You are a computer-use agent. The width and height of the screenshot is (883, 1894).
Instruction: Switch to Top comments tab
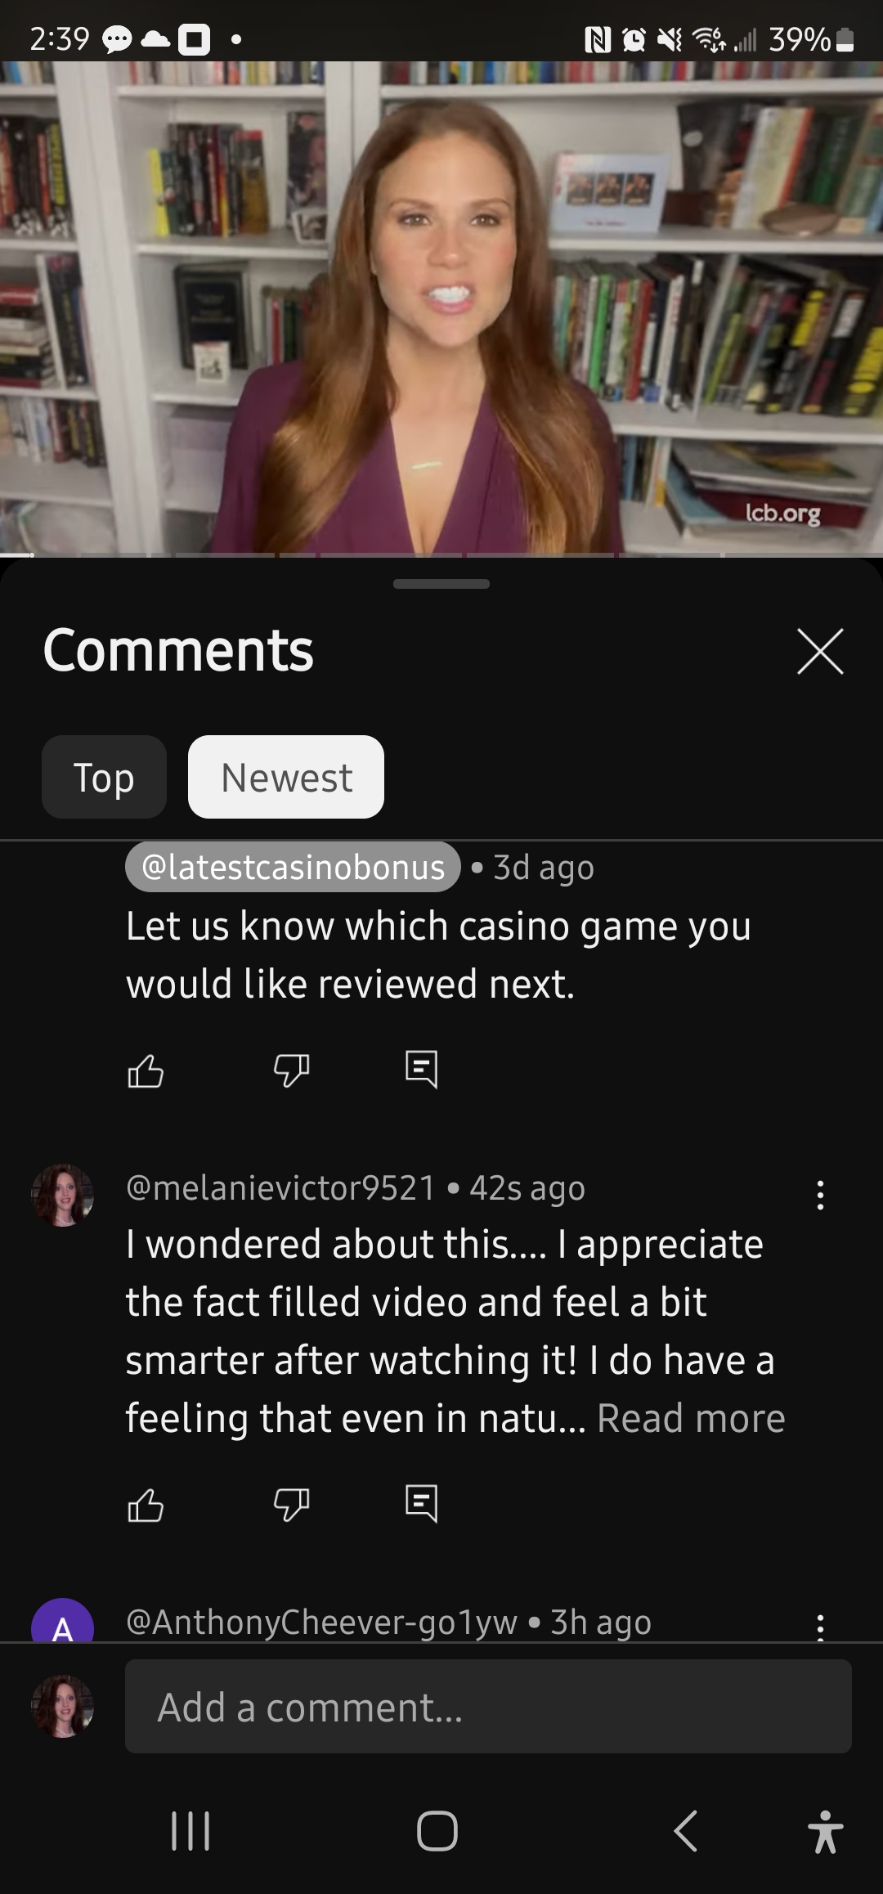104,777
